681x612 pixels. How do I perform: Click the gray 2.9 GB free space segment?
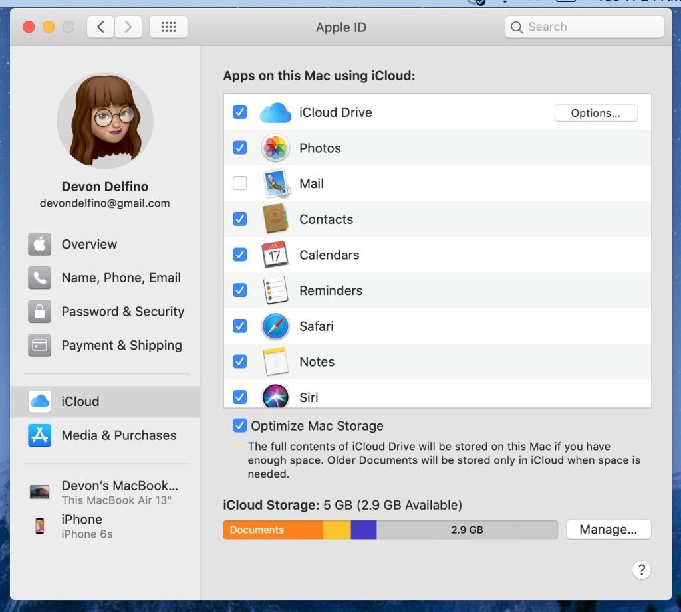tap(467, 530)
